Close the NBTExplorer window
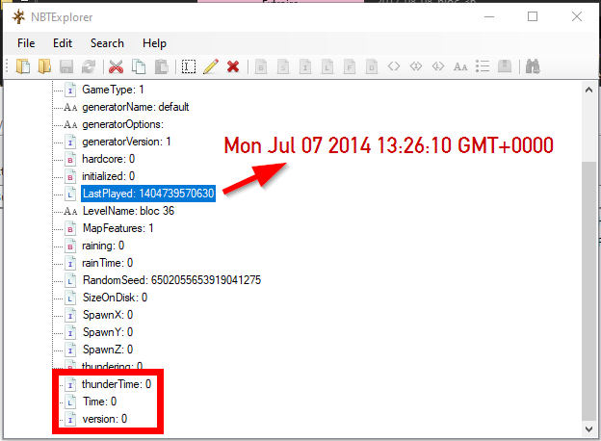Viewport: 601px width, 441px height. click(x=577, y=17)
